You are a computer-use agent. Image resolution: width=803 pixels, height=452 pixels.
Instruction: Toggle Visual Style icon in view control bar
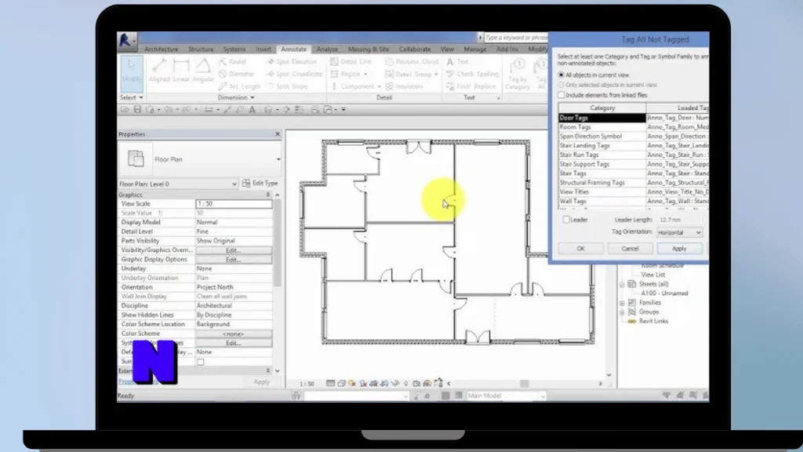341,383
